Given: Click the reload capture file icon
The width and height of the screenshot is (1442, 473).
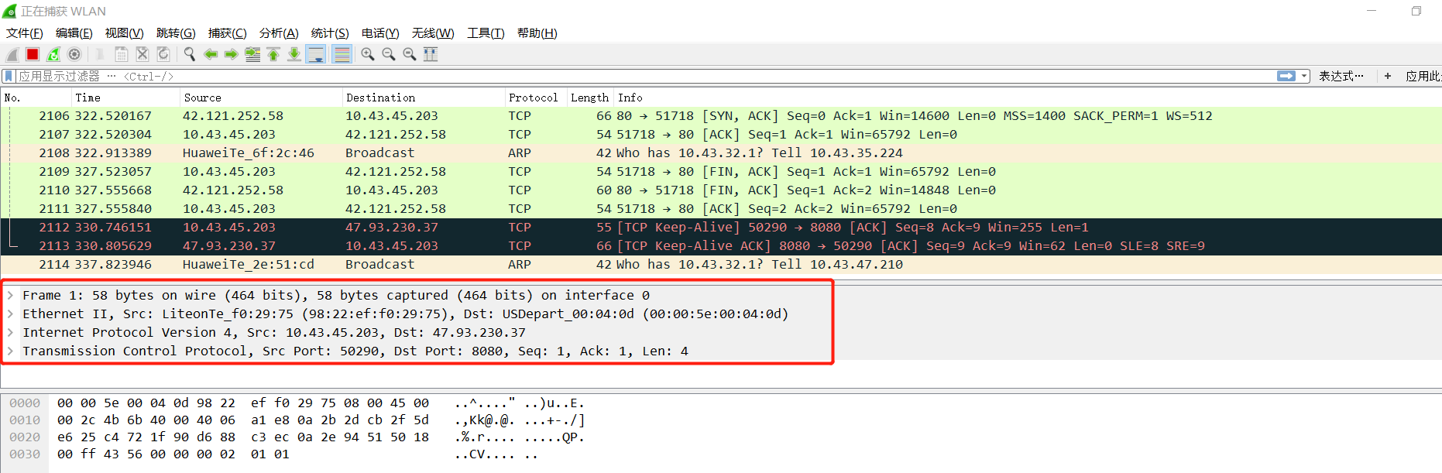Looking at the screenshot, I should click(x=163, y=54).
